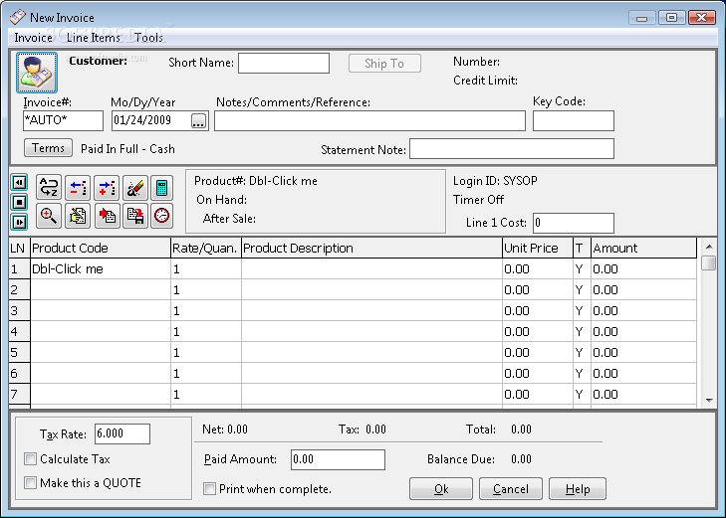This screenshot has height=518, width=726.
Task: Click the Paid Amount field
Action: [338, 459]
